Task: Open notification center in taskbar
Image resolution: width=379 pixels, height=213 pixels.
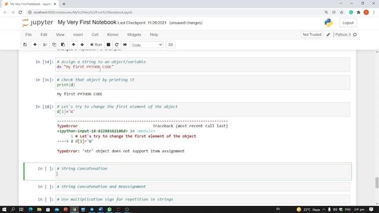Action: point(371,209)
